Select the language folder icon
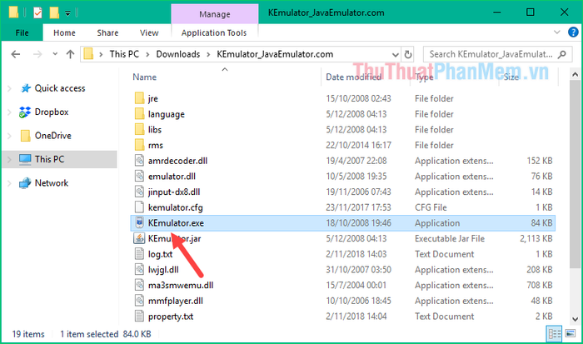This screenshot has height=344, width=583. 139,114
